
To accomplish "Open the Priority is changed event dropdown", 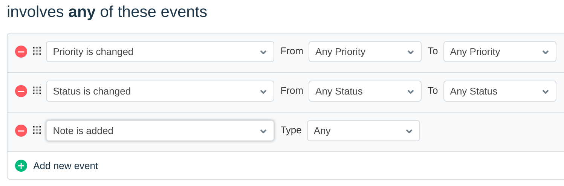I will coord(160,52).
